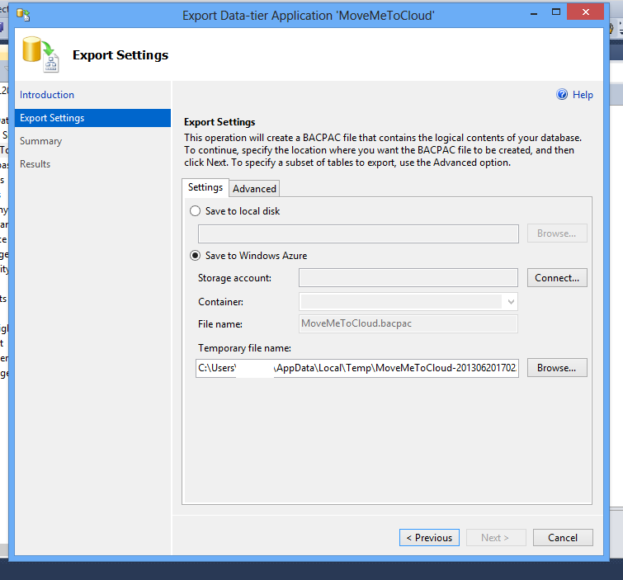Browse for the temporary file location
The height and width of the screenshot is (580, 623).
tap(557, 368)
